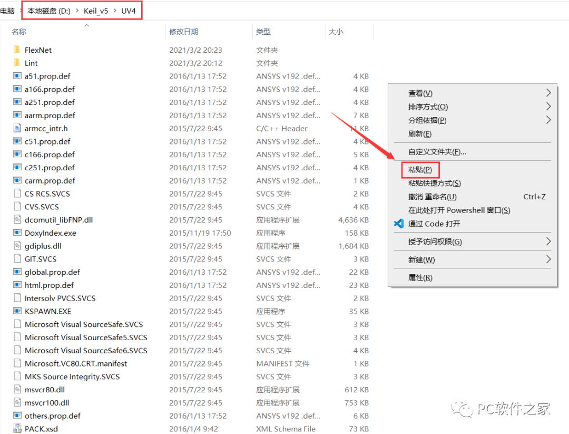Select the html.prop.def file icon
The height and width of the screenshot is (434, 569).
click(x=17, y=285)
